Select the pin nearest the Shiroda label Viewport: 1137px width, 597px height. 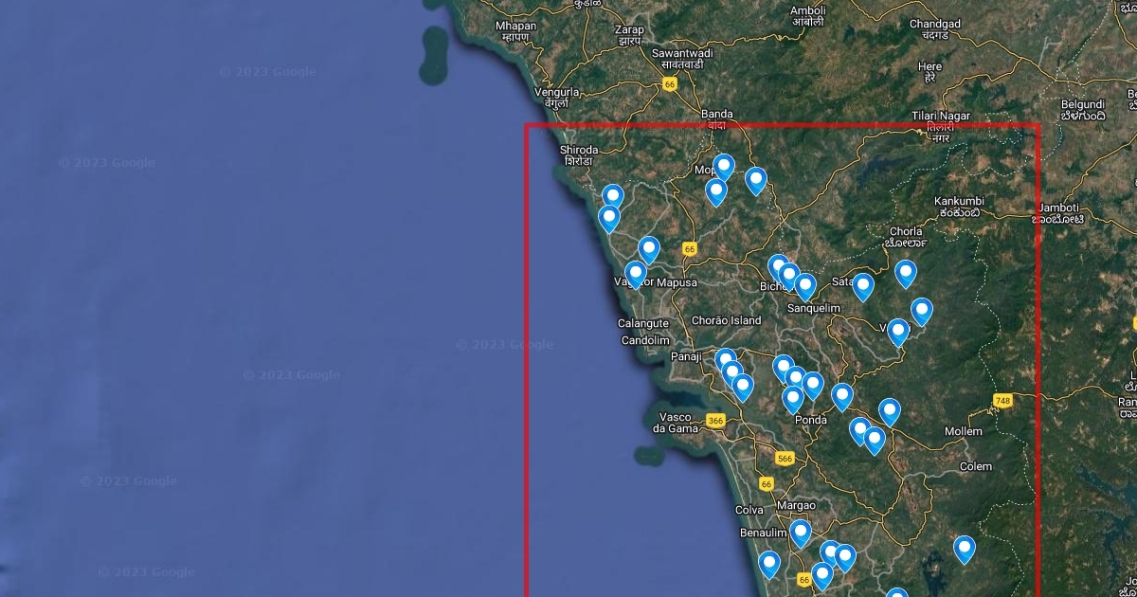[x=613, y=198]
